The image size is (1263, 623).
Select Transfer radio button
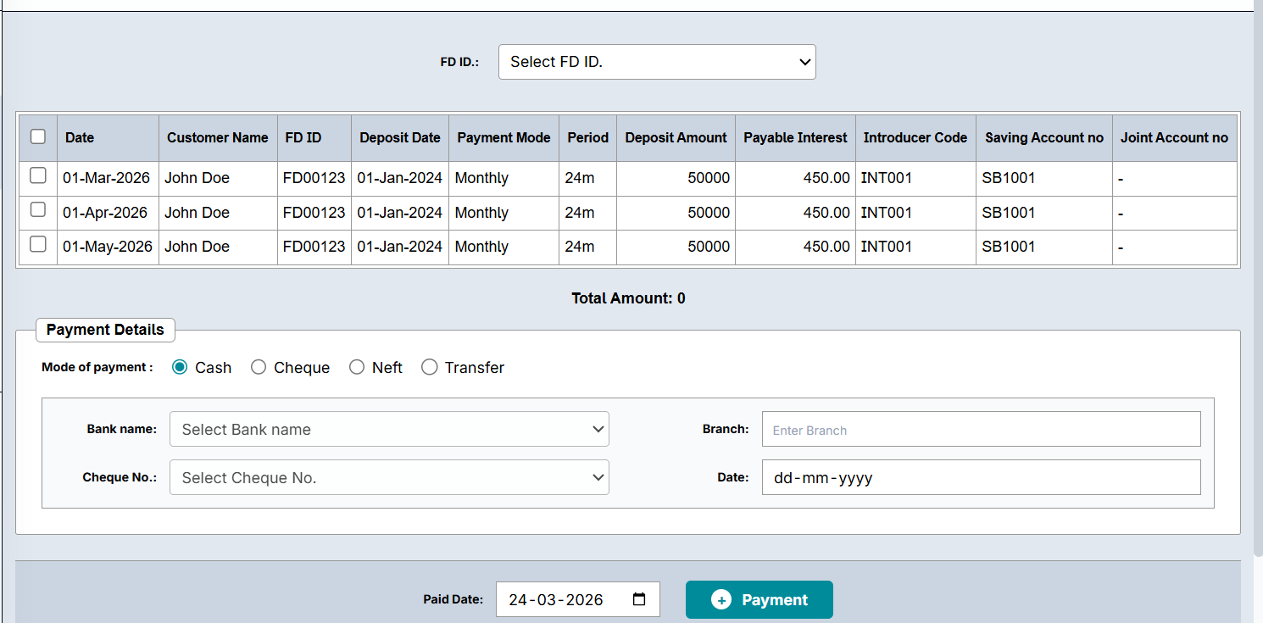pyautogui.click(x=430, y=367)
